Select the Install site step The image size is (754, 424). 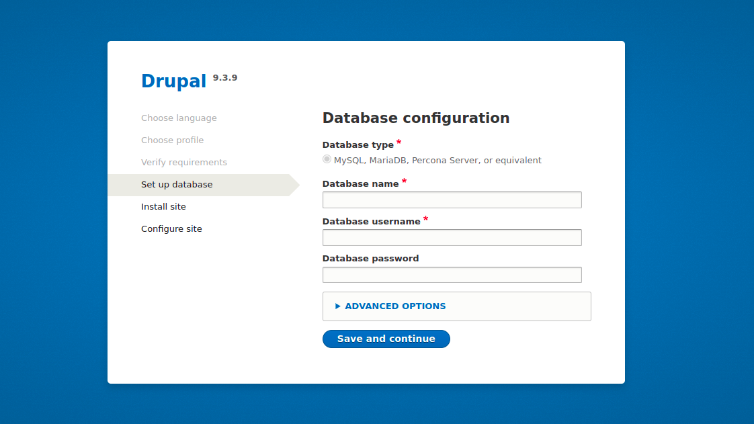(x=163, y=207)
